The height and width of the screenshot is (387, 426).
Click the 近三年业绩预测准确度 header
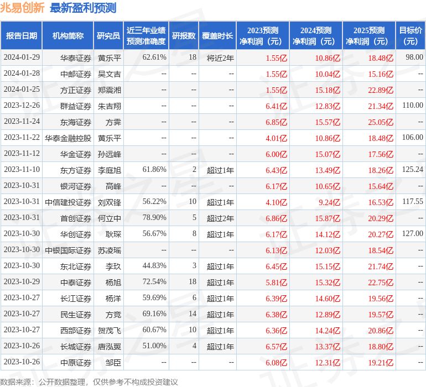146,35
